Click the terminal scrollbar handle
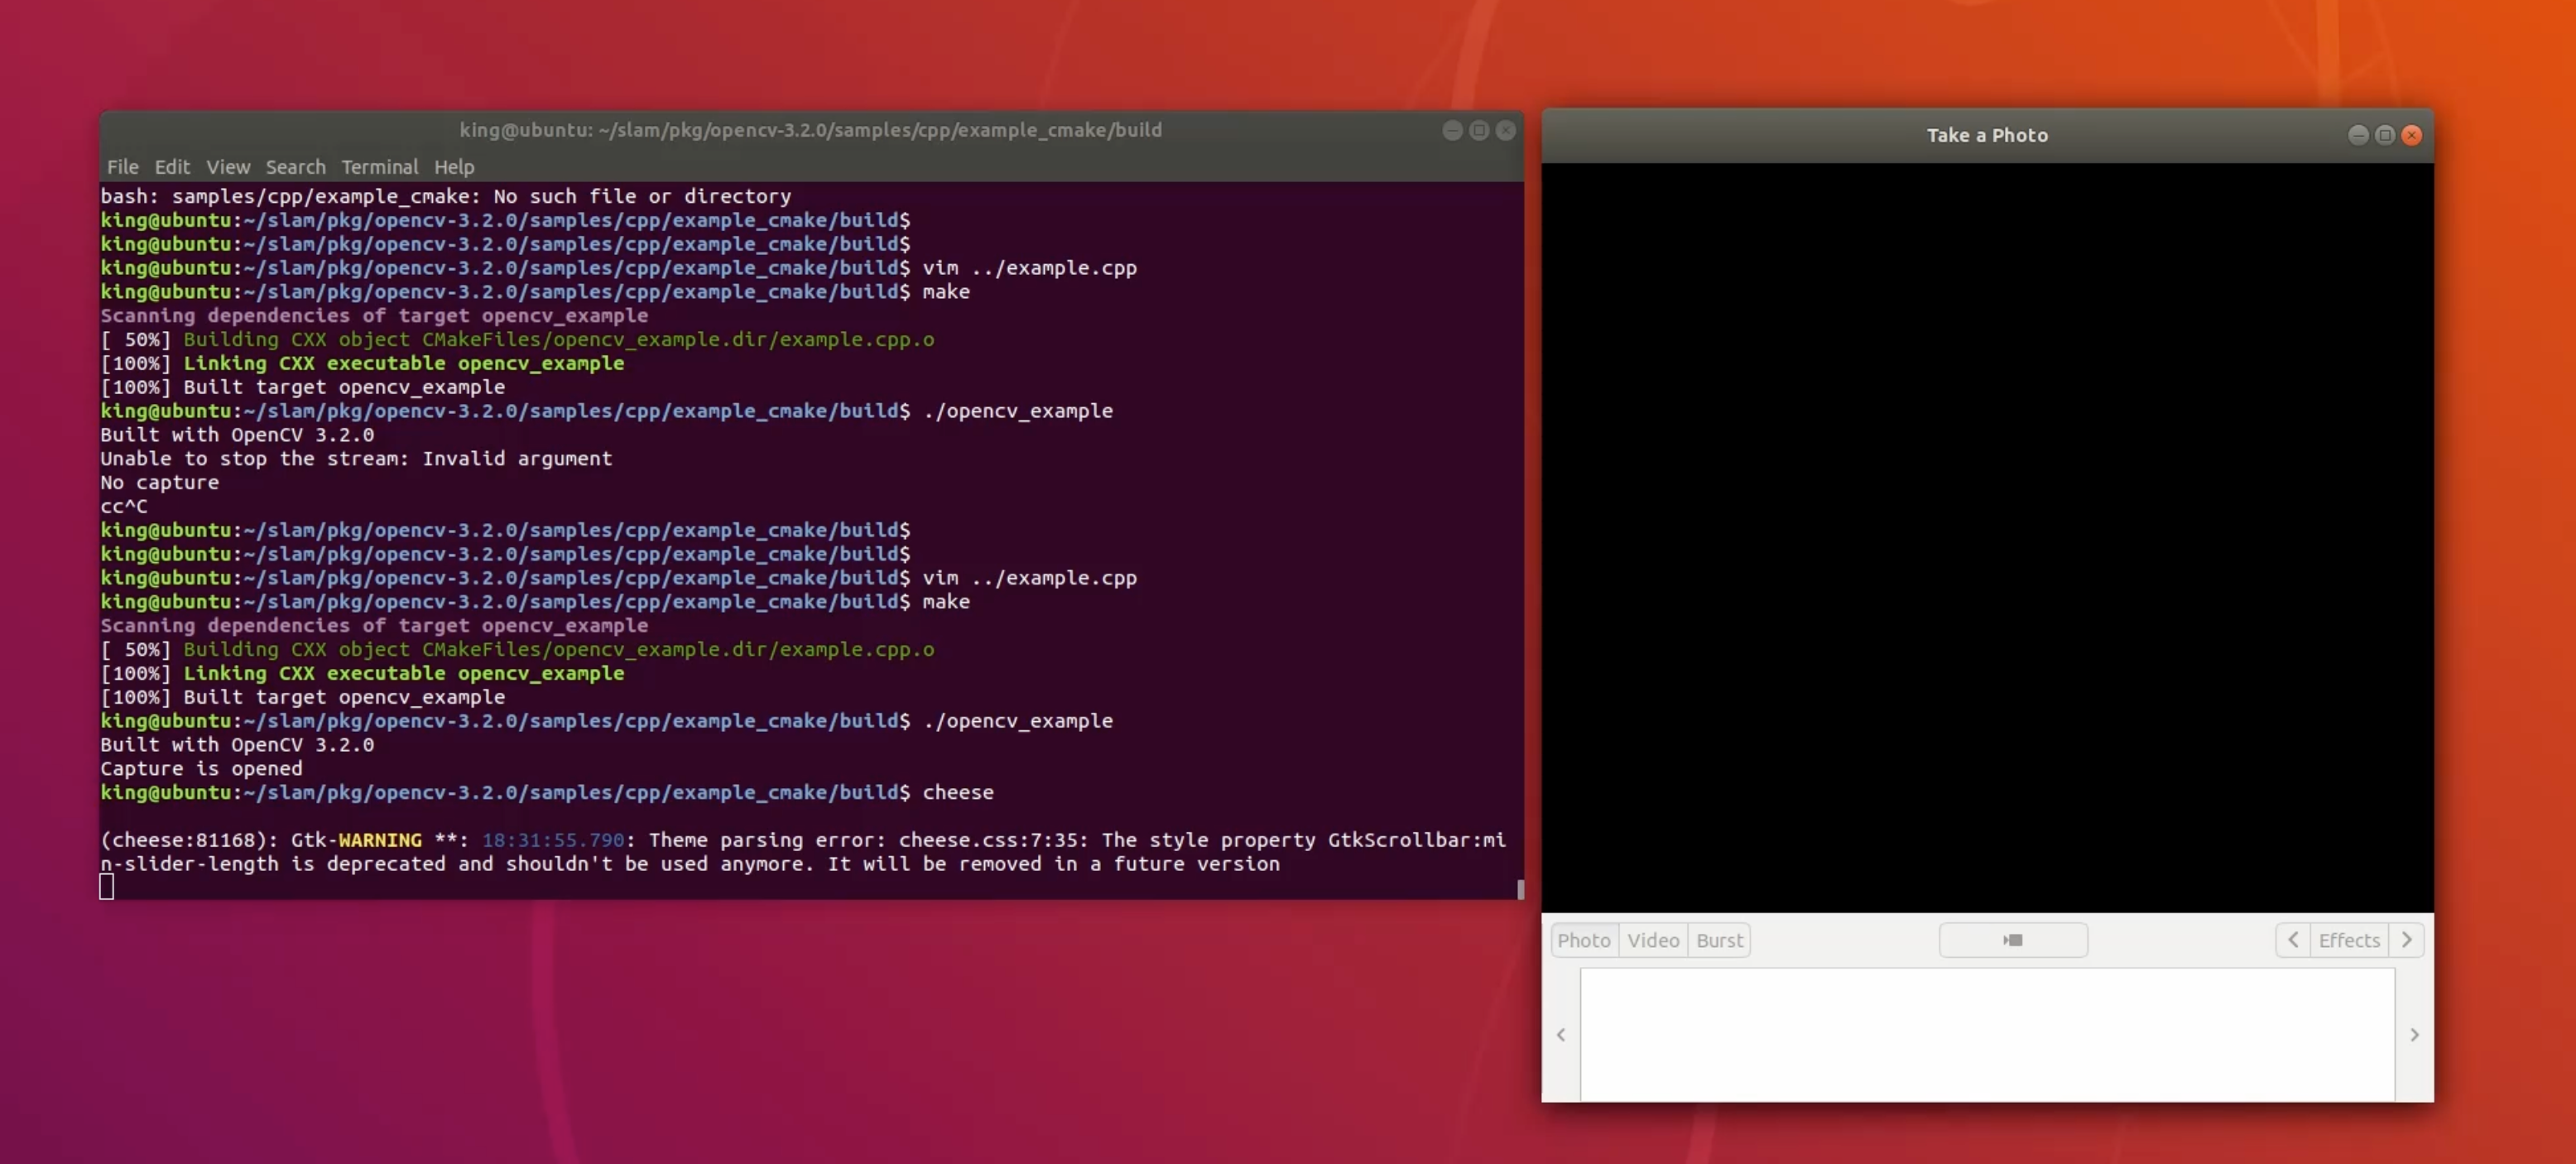Screen dimensions: 2576x1164 click(x=1520, y=889)
